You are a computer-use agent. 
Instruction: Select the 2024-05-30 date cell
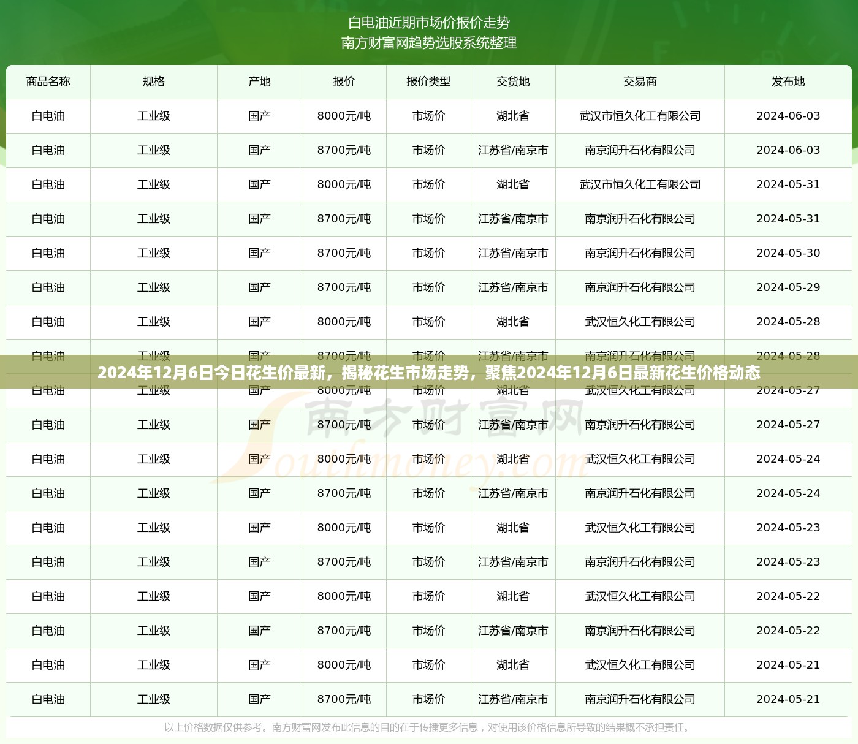pyautogui.click(x=788, y=253)
